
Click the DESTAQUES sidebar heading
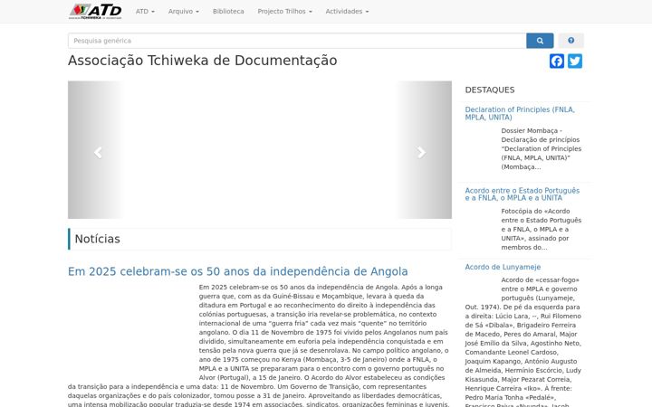tap(490, 90)
